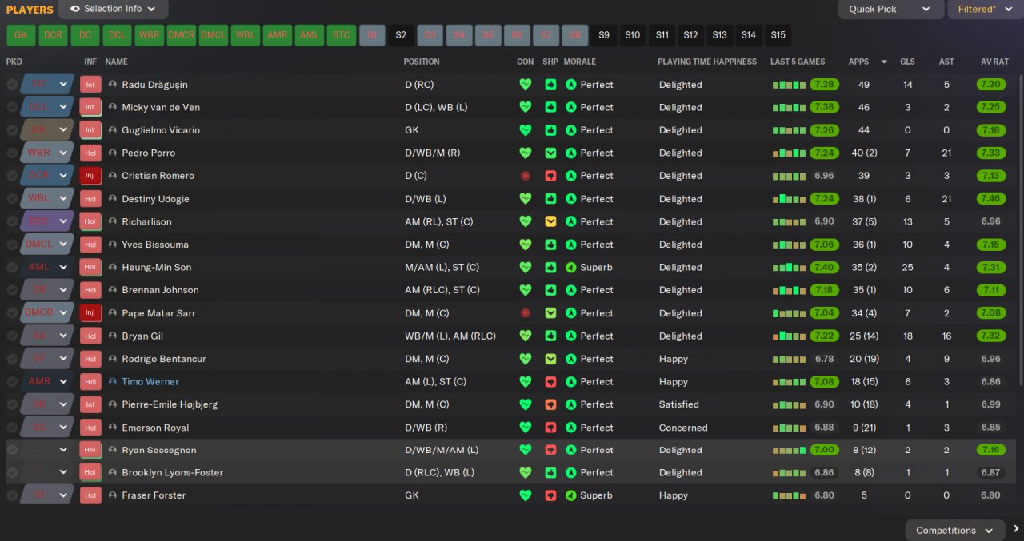The image size is (1024, 541).
Task: Select the GK position slot button
Action: 21,35
